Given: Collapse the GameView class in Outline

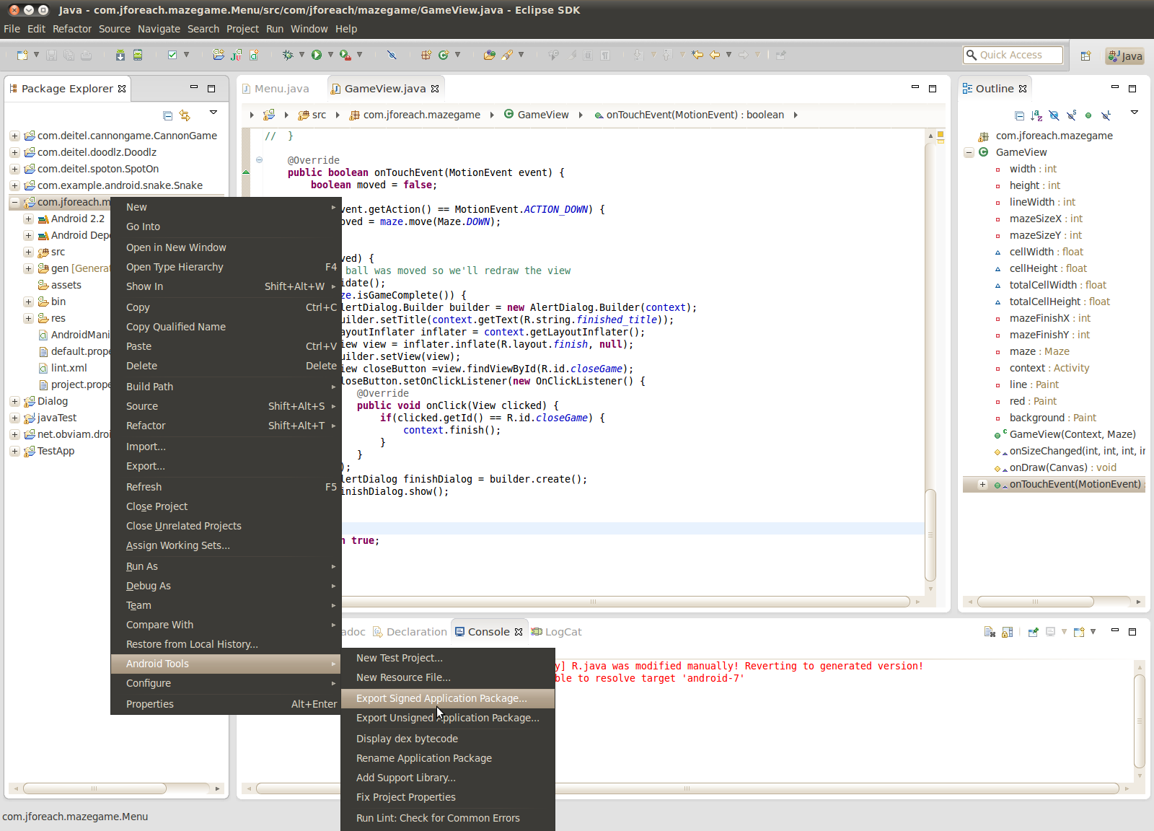Looking at the screenshot, I should (x=969, y=152).
